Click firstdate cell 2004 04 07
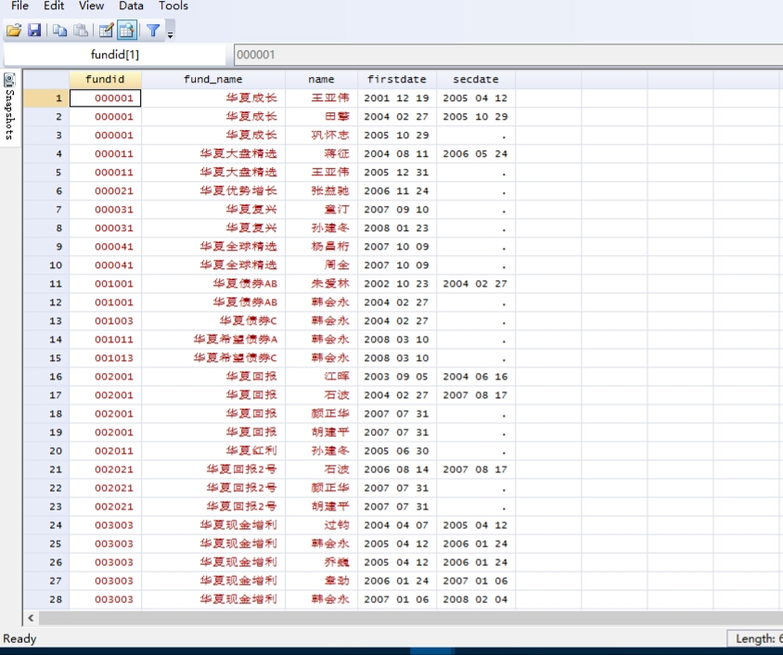The width and height of the screenshot is (783, 655). click(397, 525)
